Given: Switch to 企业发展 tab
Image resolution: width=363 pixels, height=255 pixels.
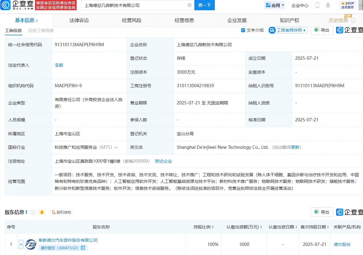Looking at the screenshot, I should (237, 20).
